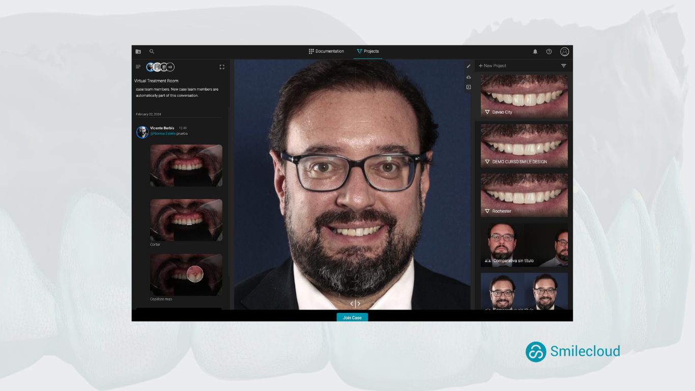Open the user account avatar icon

click(565, 51)
